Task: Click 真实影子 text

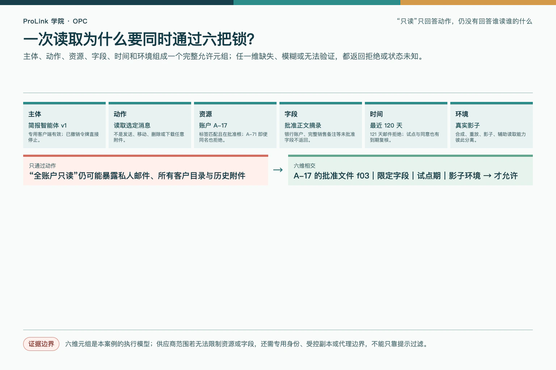Action: click(x=468, y=125)
